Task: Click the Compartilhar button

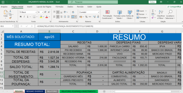Action: pos(174,7)
